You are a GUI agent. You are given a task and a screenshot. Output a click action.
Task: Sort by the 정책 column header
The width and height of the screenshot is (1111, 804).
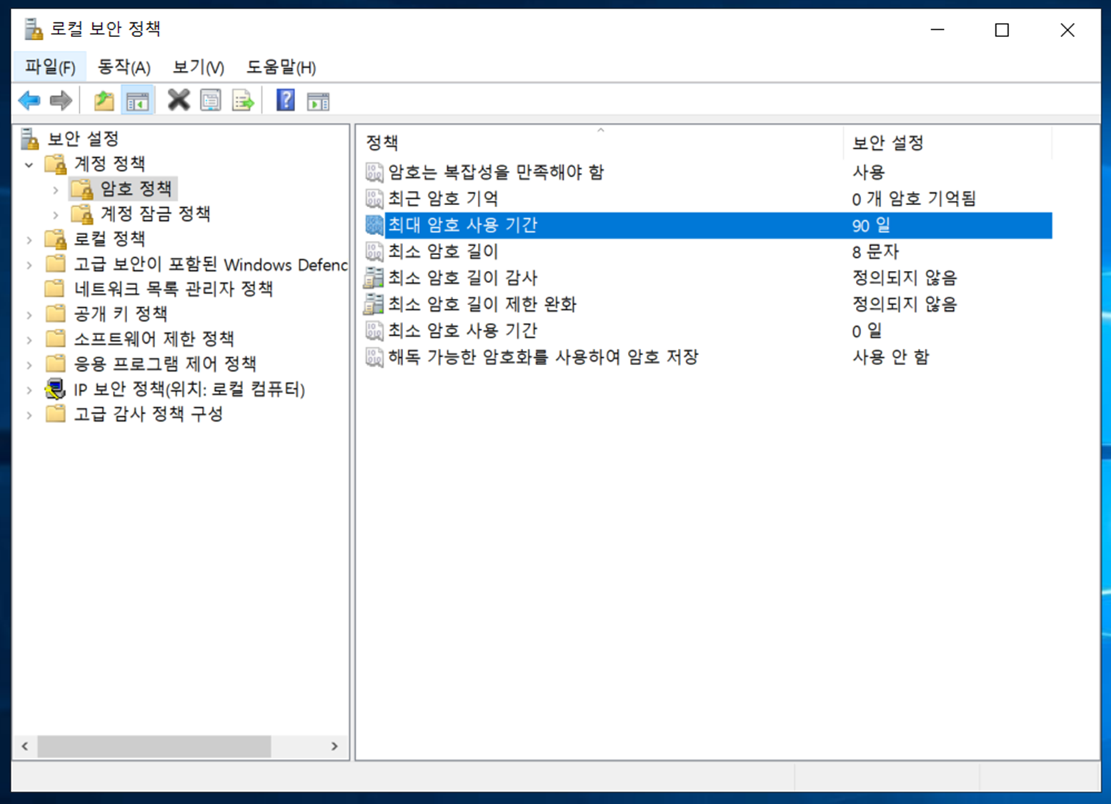600,142
